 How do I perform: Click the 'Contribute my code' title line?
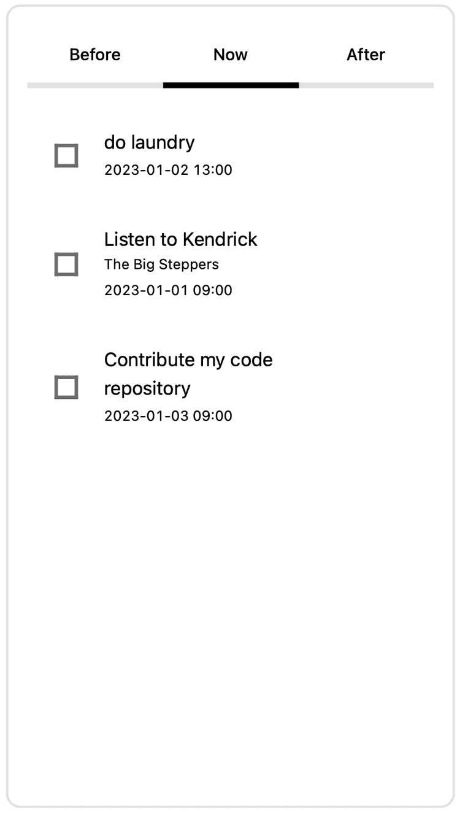point(188,360)
